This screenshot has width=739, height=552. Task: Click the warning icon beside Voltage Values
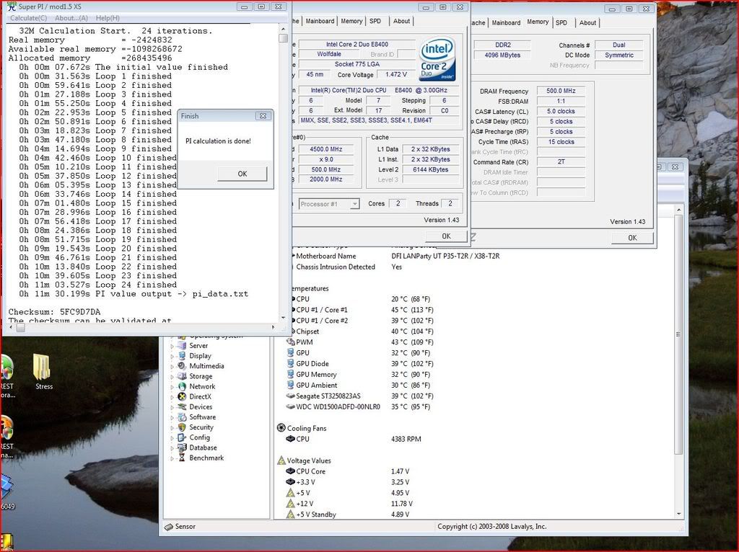point(281,460)
